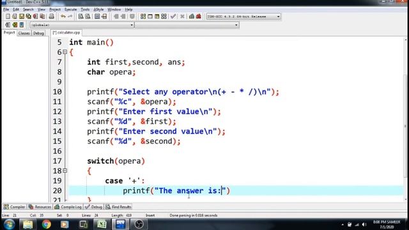Viewport: 409px width, 230px height.
Task: Switch to the Debug sidebar tab
Action: coord(38,33)
